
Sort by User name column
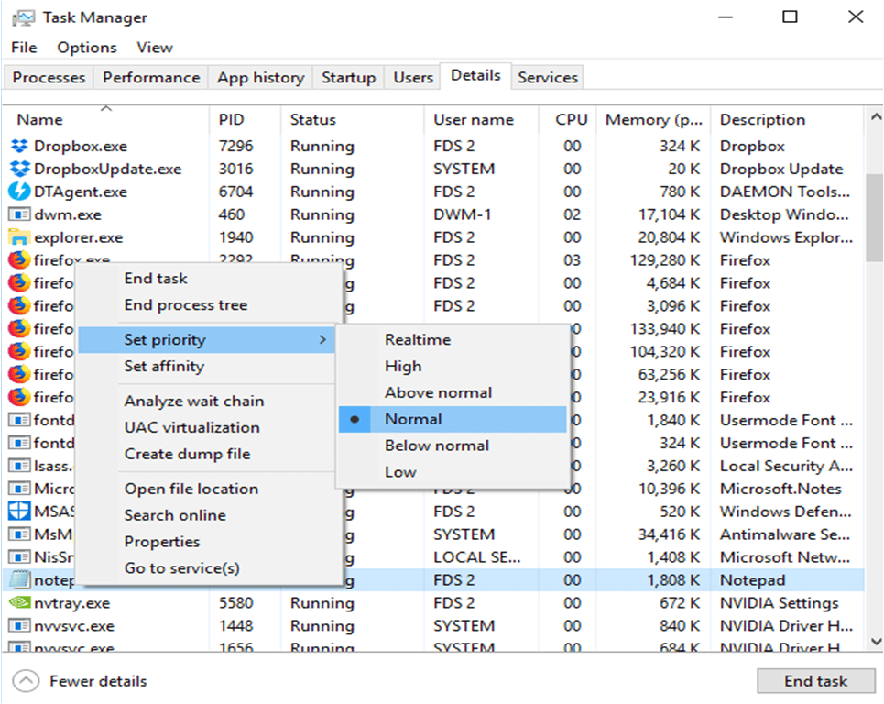click(482, 119)
